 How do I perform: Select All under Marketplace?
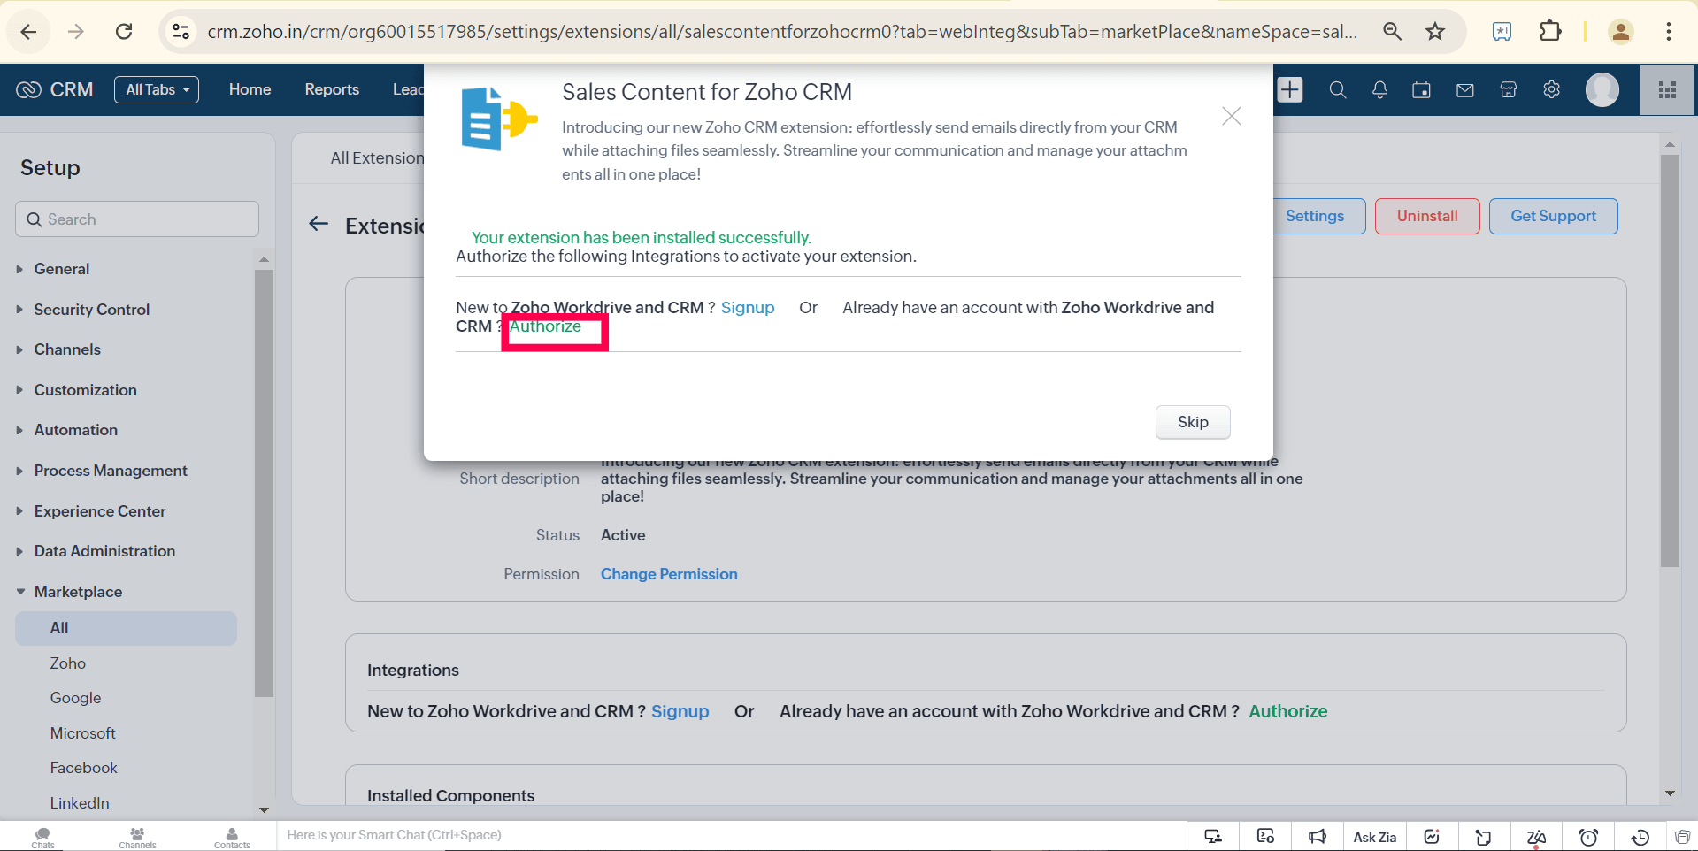coord(127,628)
